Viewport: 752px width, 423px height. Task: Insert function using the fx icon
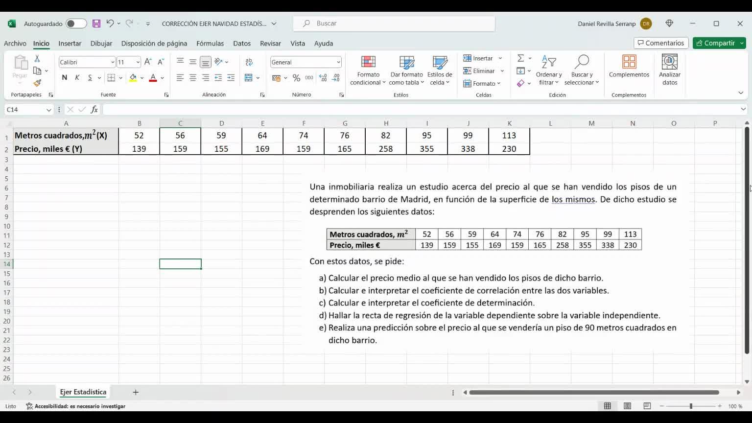coord(94,110)
